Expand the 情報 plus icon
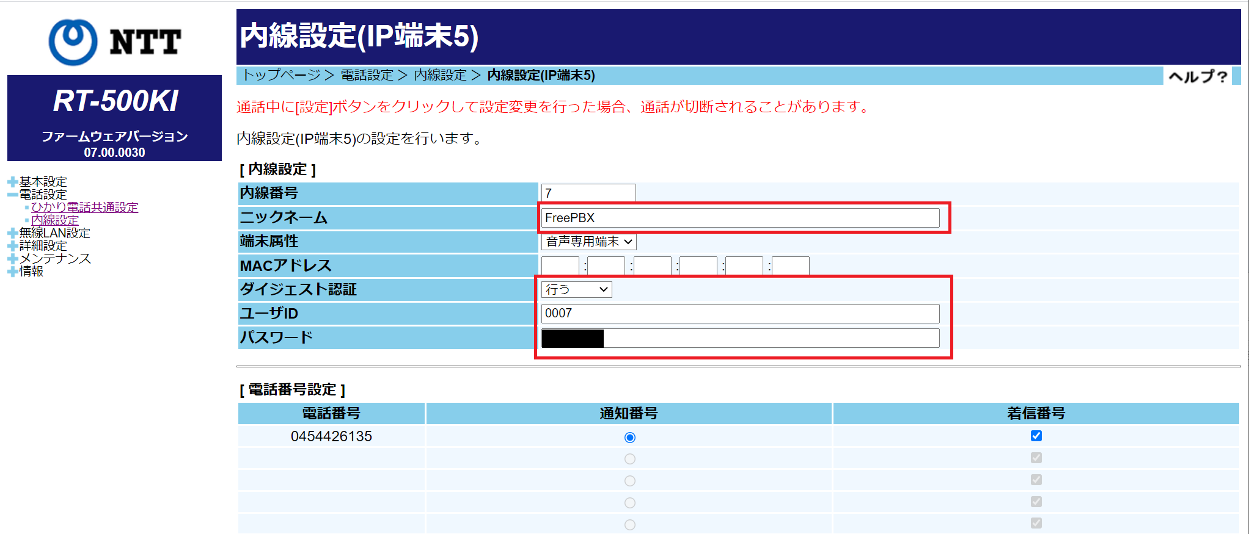 (x=12, y=272)
